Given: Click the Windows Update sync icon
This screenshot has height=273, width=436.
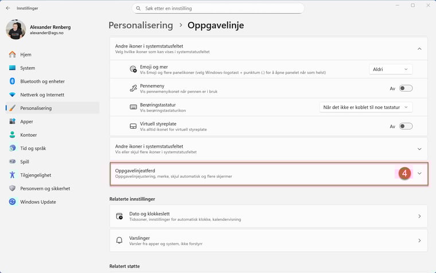Looking at the screenshot, I should pyautogui.click(x=12, y=201).
